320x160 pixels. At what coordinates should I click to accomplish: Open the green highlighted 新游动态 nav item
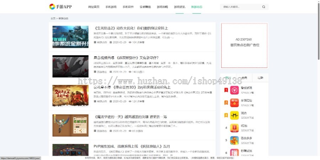pos(197,7)
